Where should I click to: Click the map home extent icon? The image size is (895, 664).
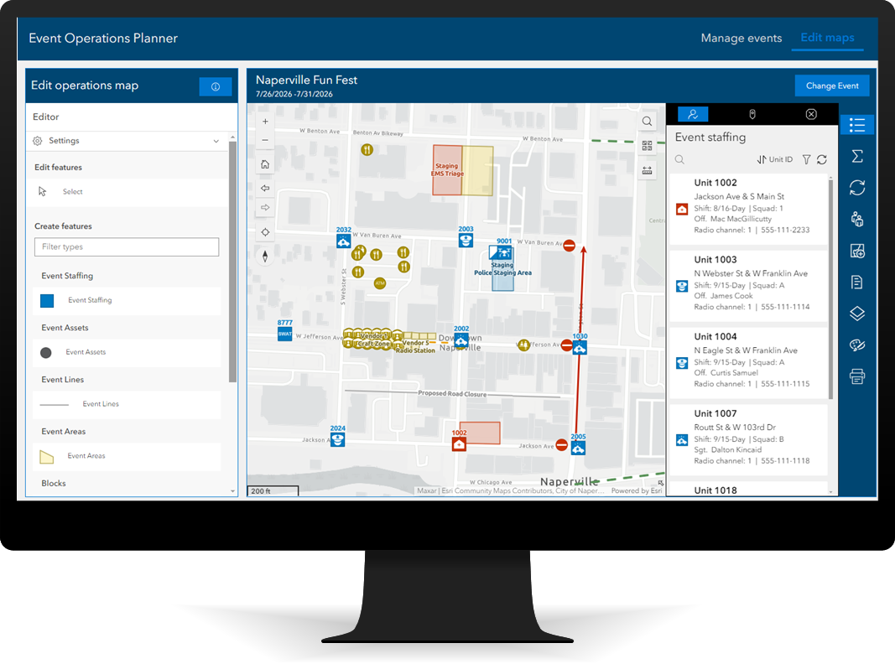click(265, 164)
